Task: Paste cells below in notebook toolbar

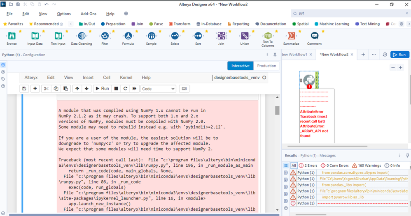Action: click(65, 89)
